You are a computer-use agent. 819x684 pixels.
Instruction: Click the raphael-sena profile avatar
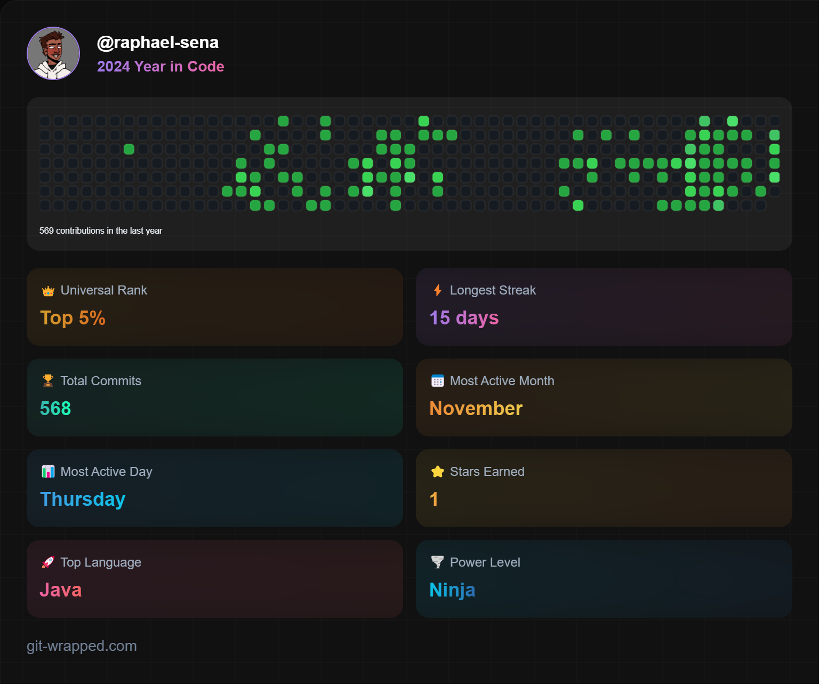[53, 53]
